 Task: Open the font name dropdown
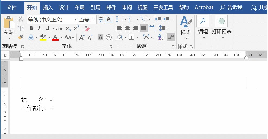(x=75, y=19)
